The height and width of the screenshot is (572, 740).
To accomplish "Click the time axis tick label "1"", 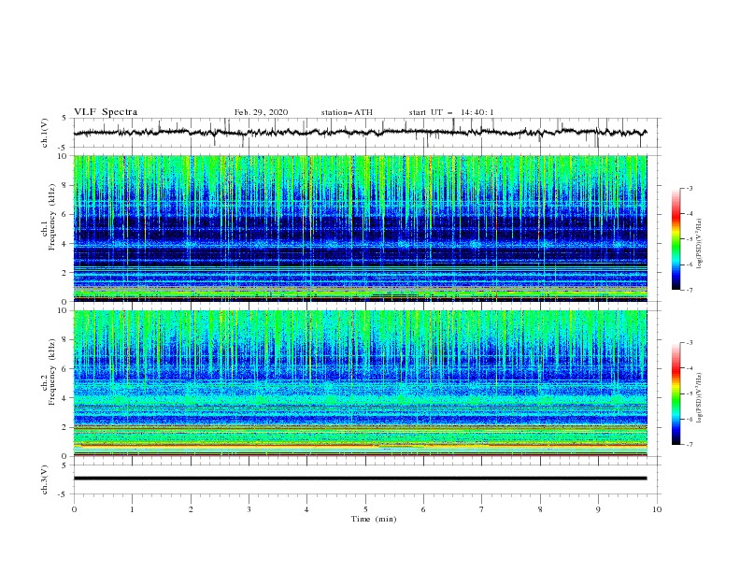I will (132, 509).
